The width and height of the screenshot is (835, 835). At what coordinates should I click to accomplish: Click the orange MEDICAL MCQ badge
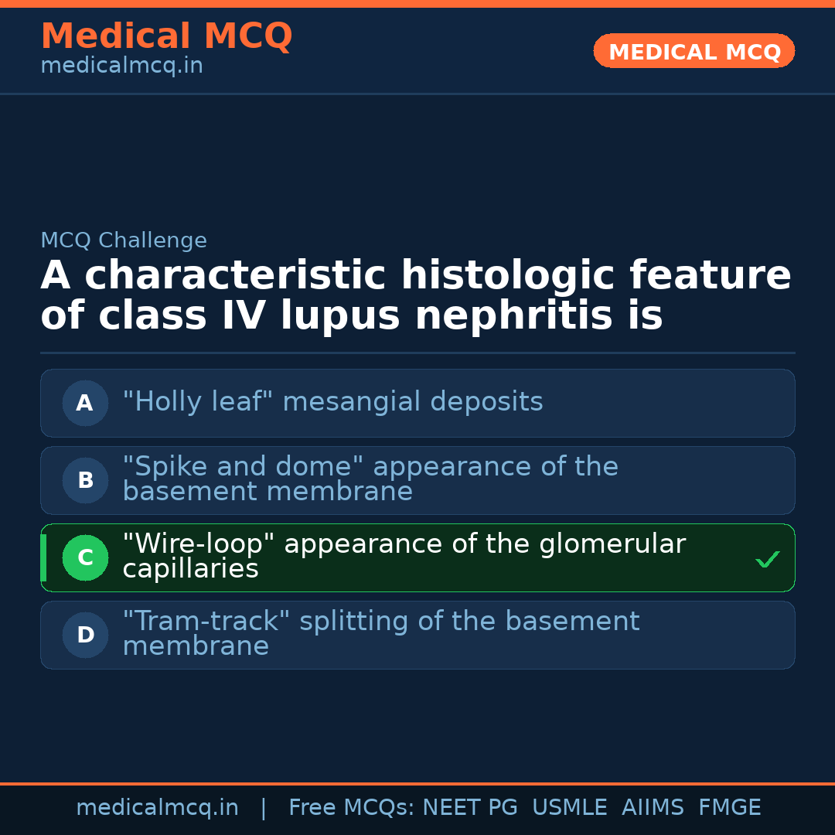pos(694,52)
